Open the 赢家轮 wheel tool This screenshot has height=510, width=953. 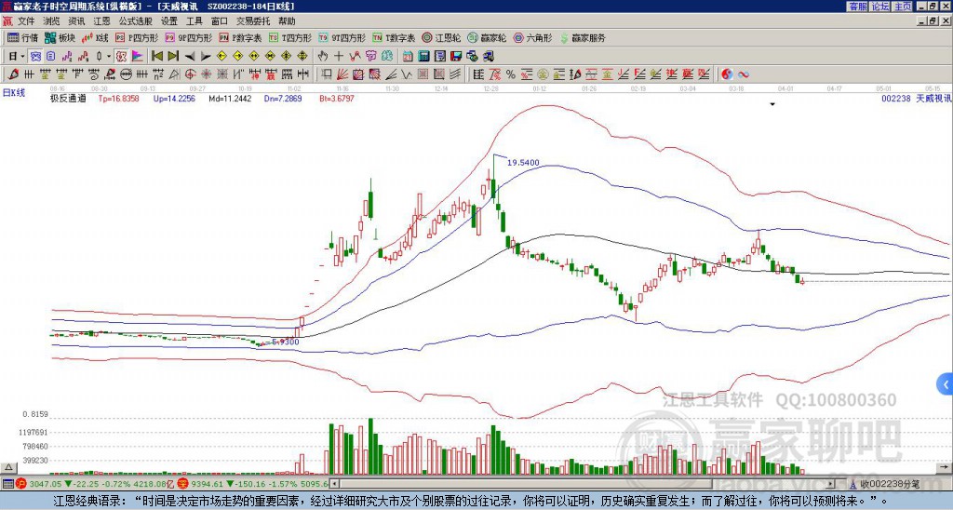487,37
